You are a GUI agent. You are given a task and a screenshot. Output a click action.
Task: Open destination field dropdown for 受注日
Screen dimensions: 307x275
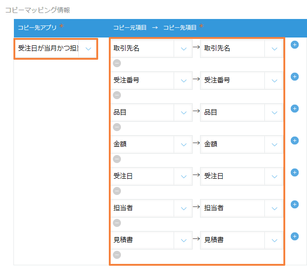242,176
